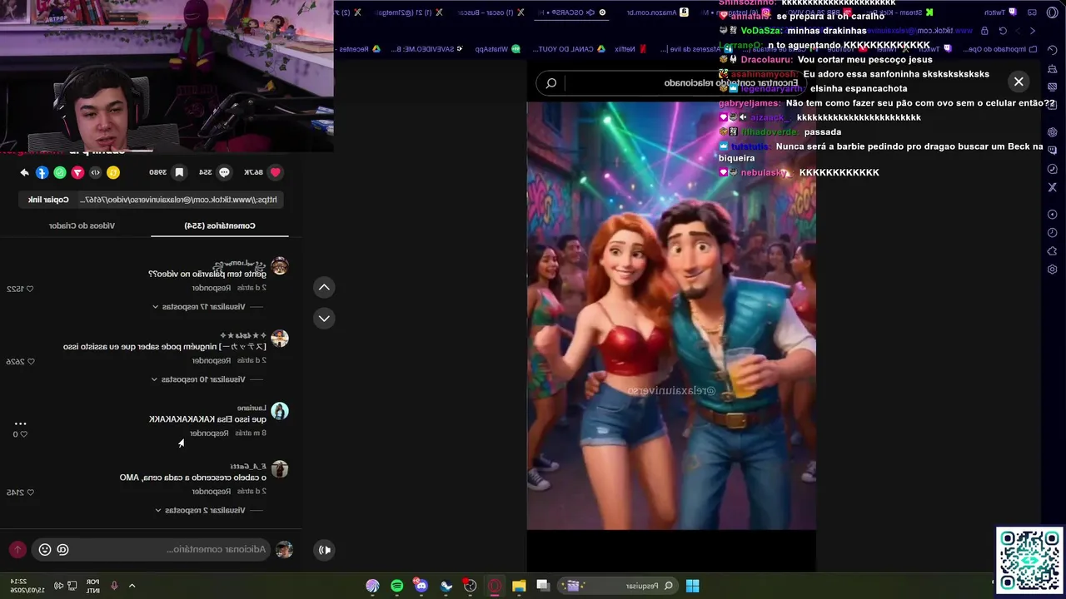The image size is (1066, 599).
Task: Open the emoji picker in comment box
Action: 45,550
